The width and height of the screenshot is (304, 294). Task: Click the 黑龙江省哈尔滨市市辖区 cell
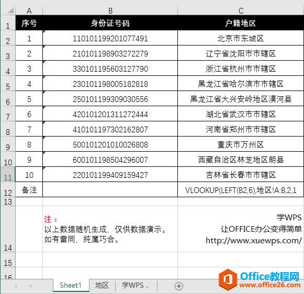point(241,84)
